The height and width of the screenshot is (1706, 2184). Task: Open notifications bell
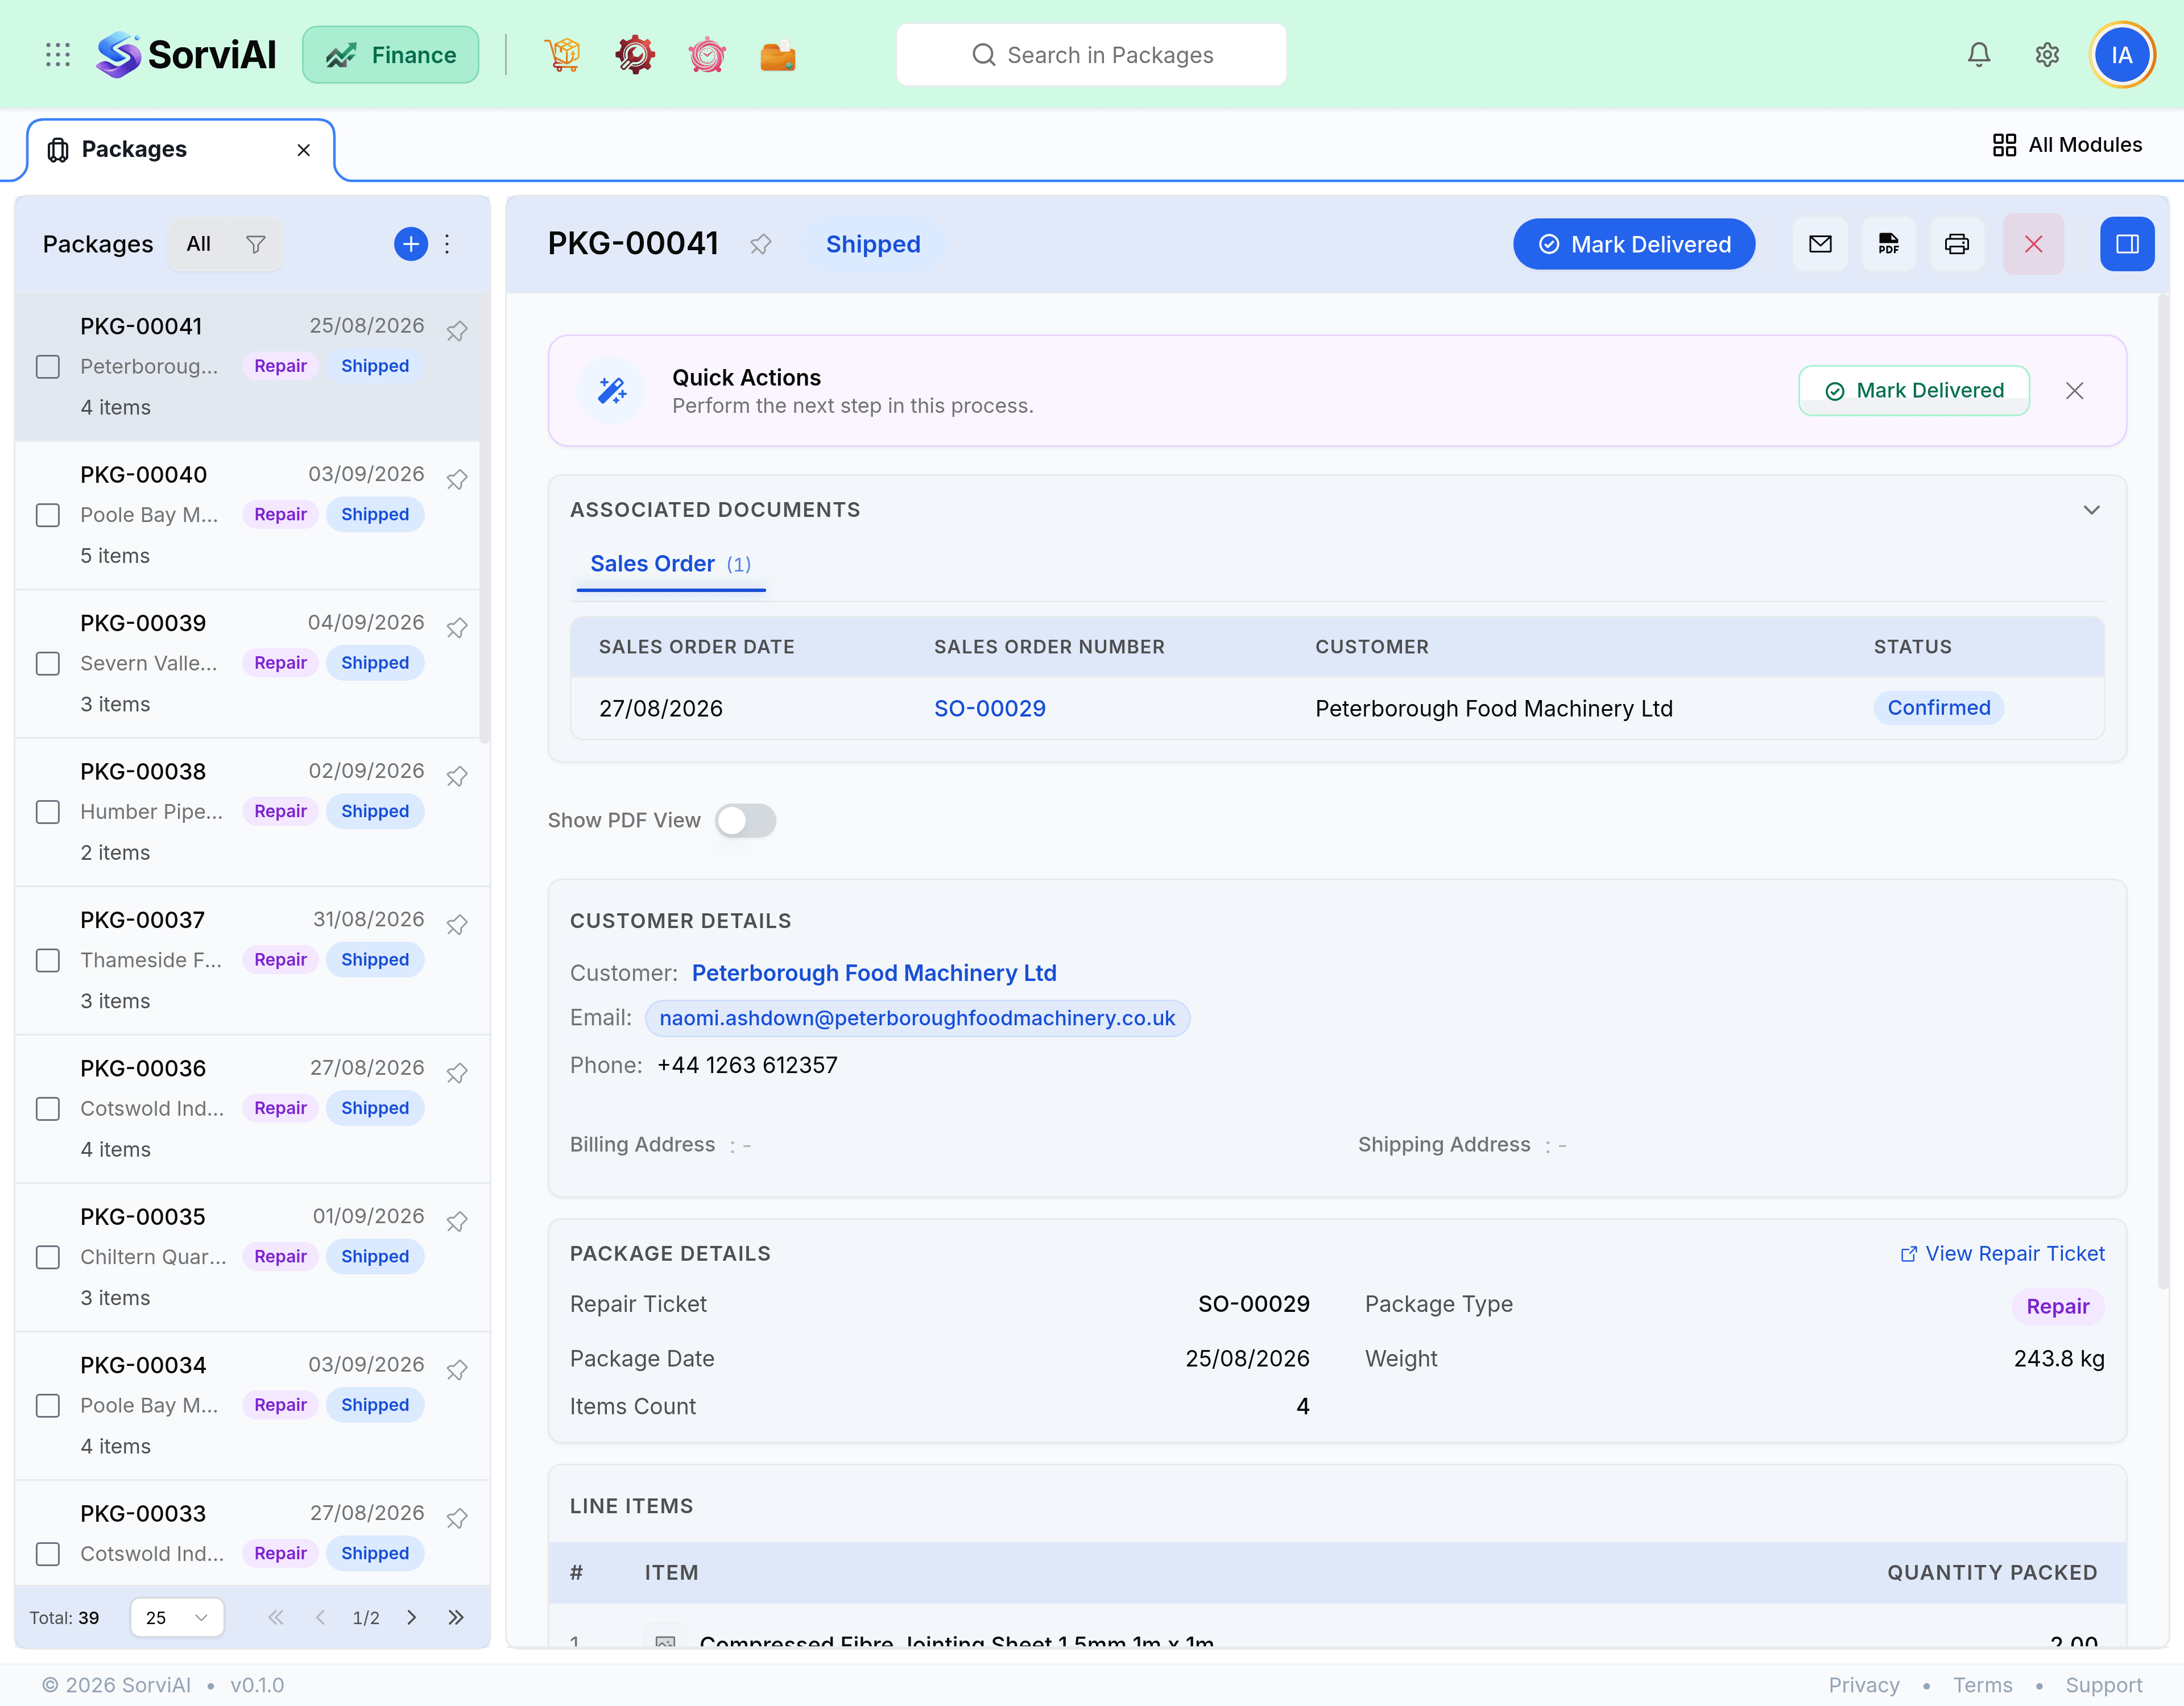coord(1979,55)
